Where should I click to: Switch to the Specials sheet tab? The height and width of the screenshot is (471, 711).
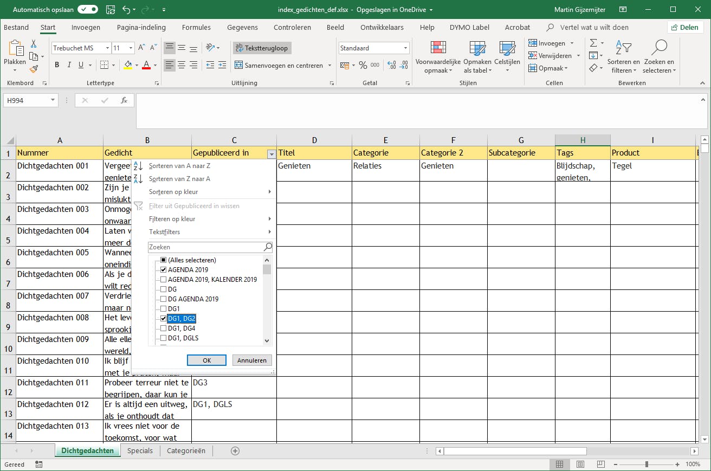click(x=140, y=450)
